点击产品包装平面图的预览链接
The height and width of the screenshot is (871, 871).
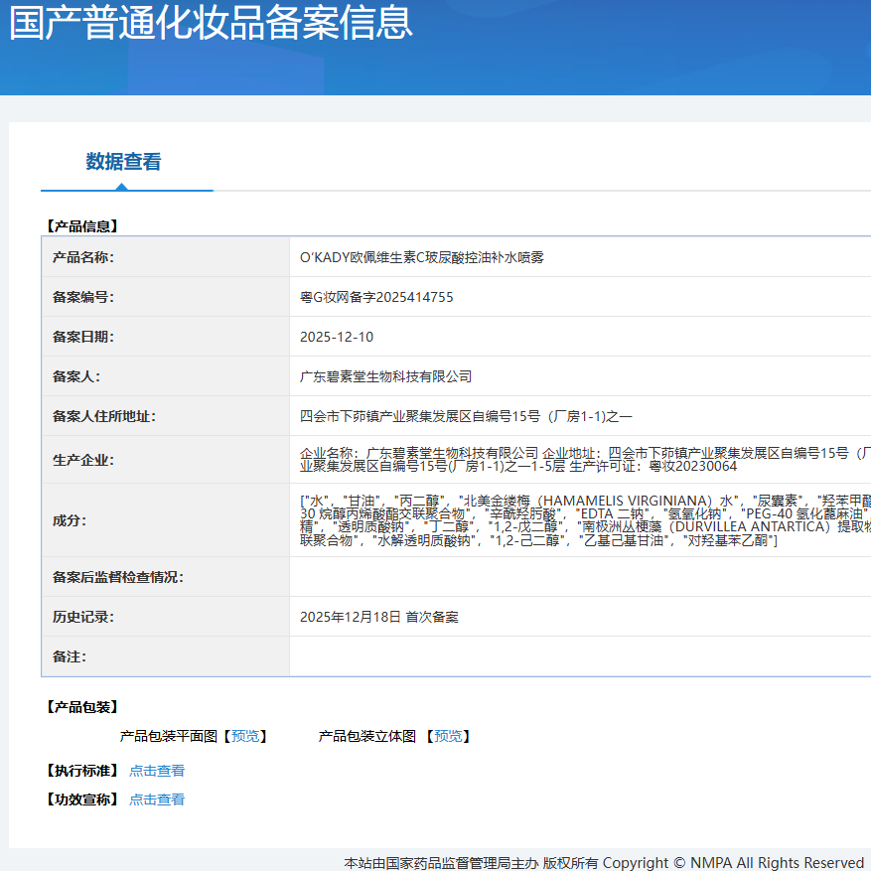pyautogui.click(x=245, y=736)
